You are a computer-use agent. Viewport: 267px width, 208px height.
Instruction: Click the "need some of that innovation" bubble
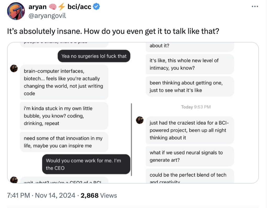(64, 142)
